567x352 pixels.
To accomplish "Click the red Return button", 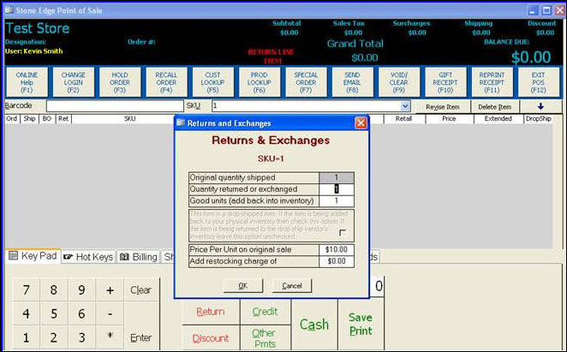I will click(x=211, y=312).
